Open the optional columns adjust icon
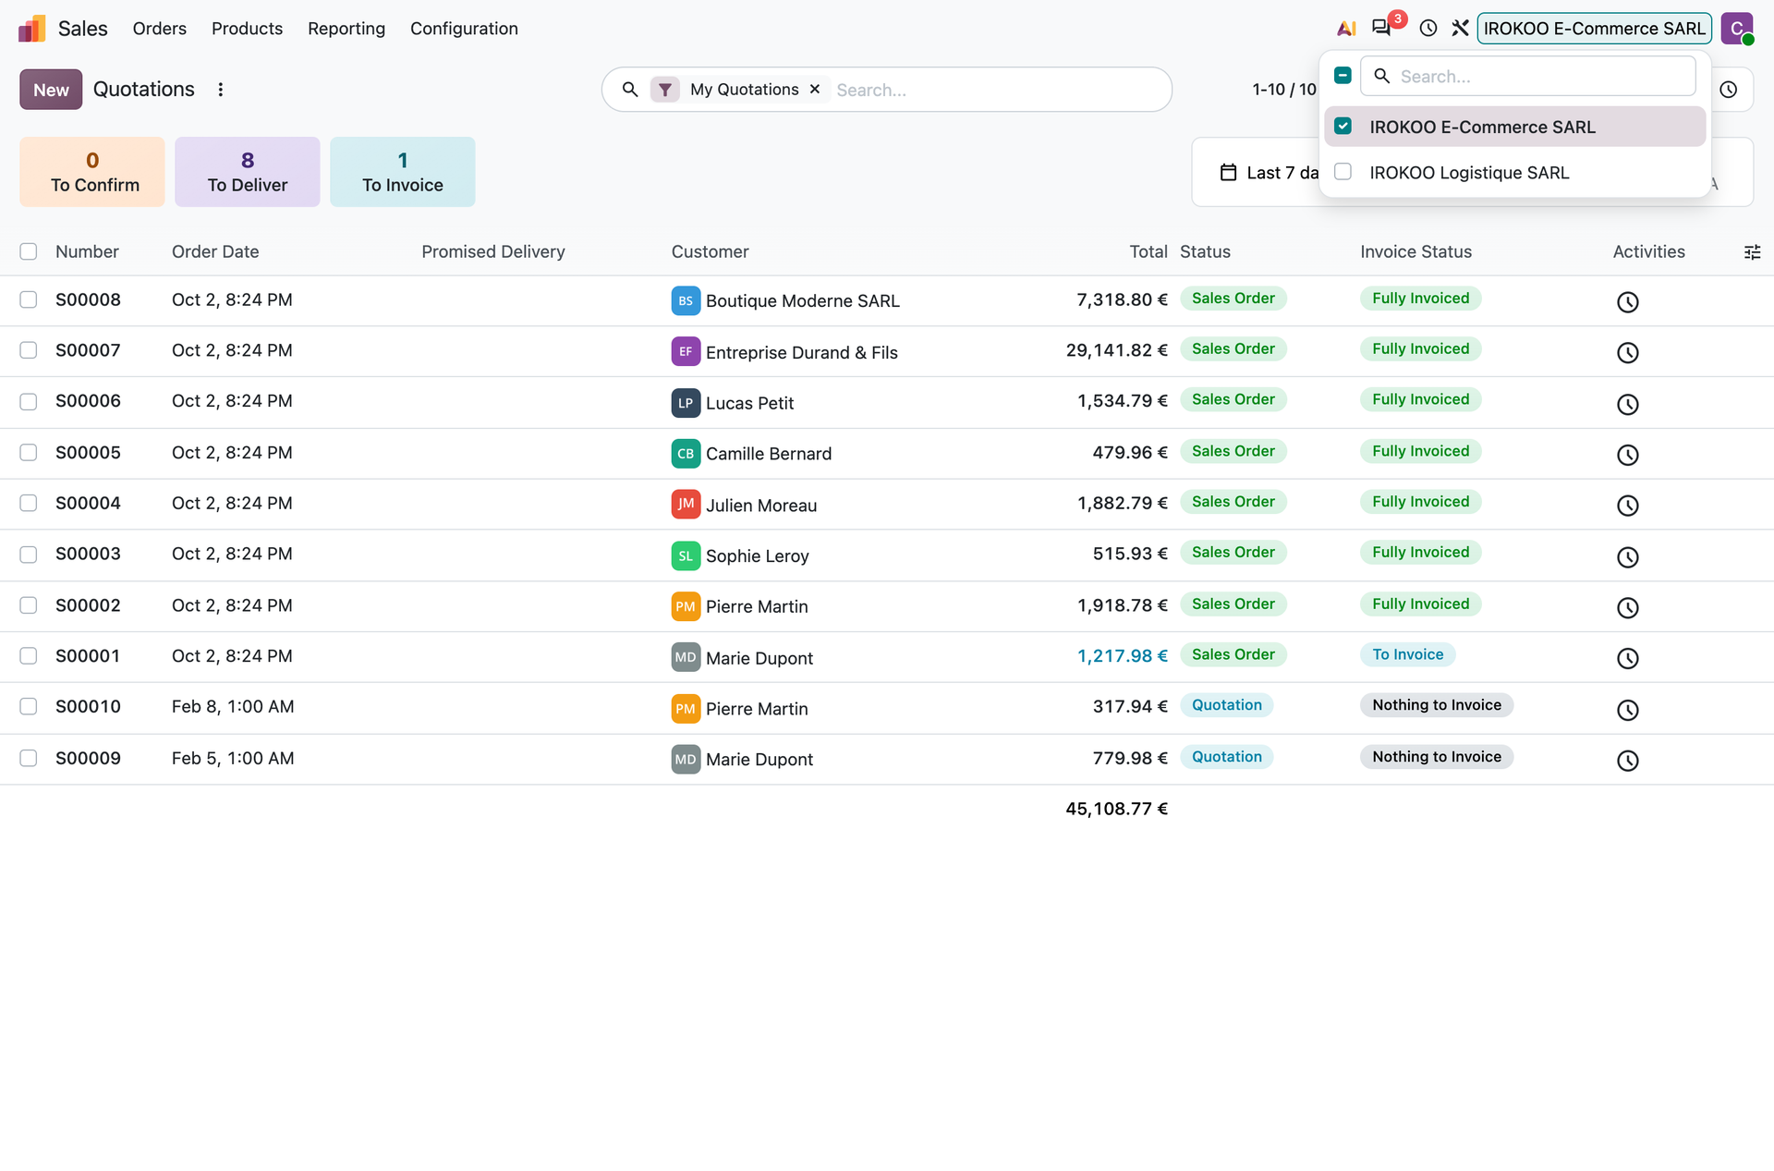This screenshot has width=1774, height=1171. (1752, 252)
